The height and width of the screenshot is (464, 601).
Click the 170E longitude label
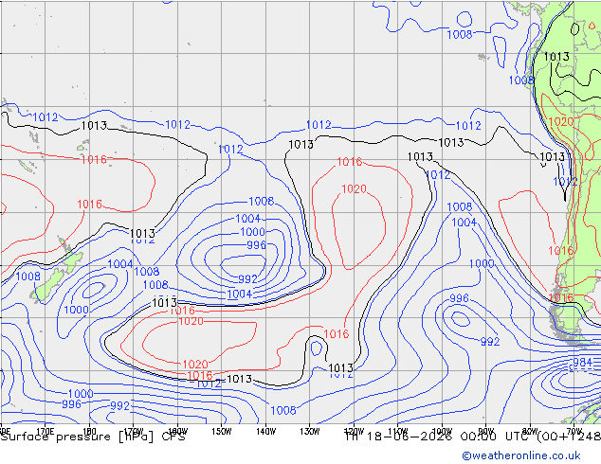(46, 432)
